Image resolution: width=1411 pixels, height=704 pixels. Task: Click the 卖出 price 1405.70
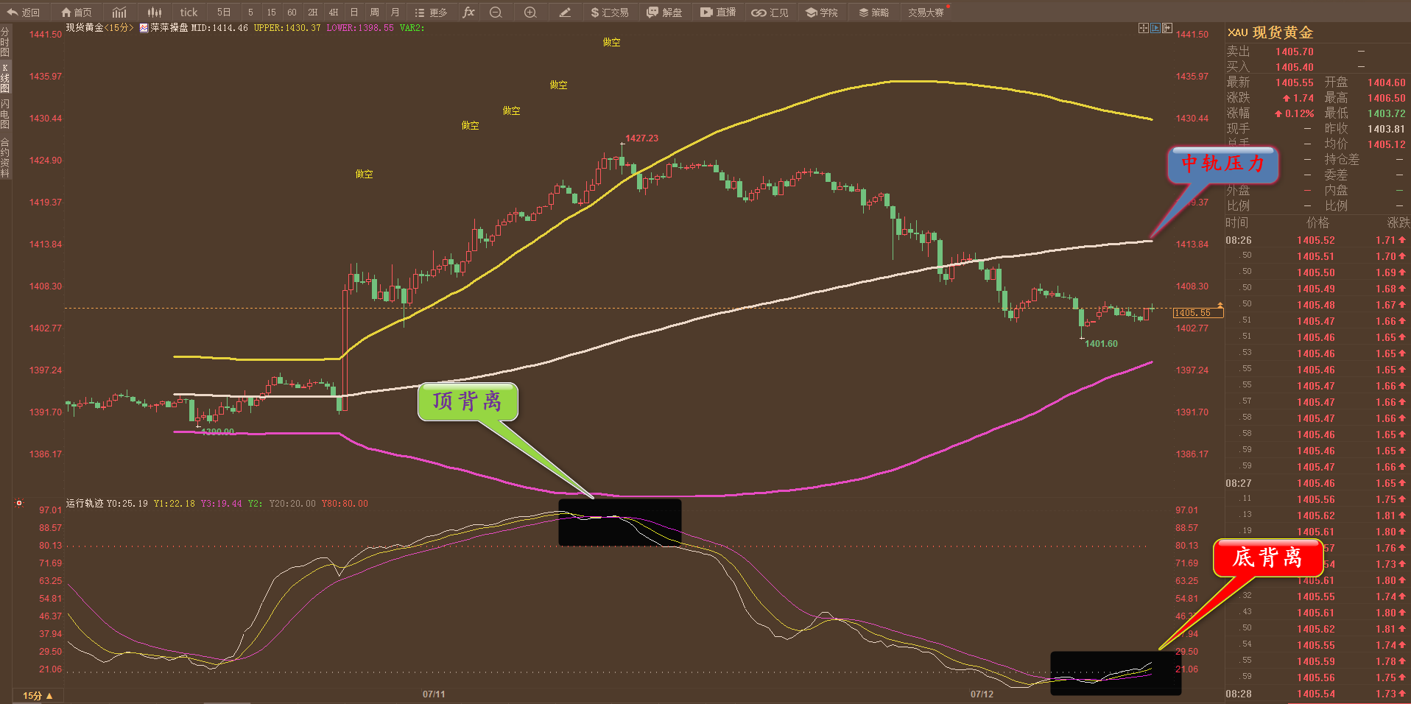click(1295, 52)
